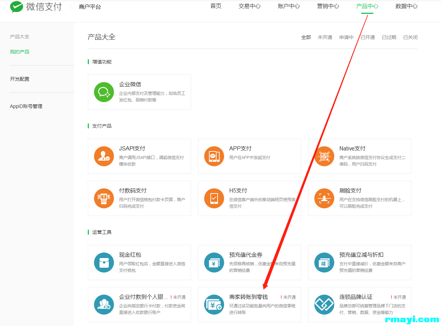This screenshot has width=441, height=326.
Task: Click the 增值功能 section heading
Action: pyautogui.click(x=102, y=62)
